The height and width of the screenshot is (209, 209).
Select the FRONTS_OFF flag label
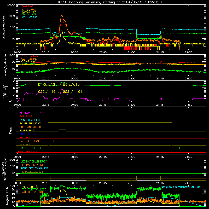coord(27,148)
